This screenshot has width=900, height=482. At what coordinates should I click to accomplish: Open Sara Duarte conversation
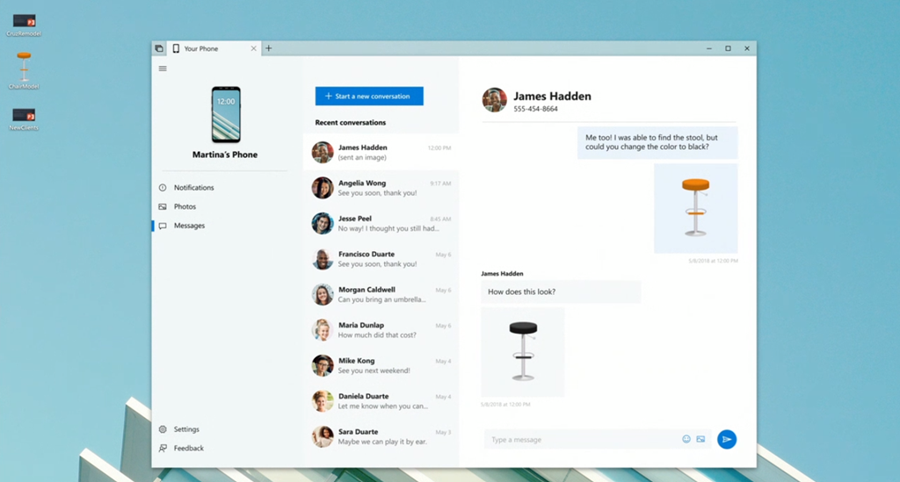tap(381, 436)
